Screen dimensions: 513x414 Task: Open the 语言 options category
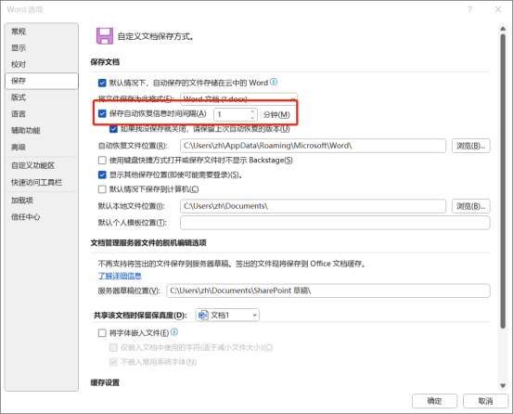[x=42, y=114]
